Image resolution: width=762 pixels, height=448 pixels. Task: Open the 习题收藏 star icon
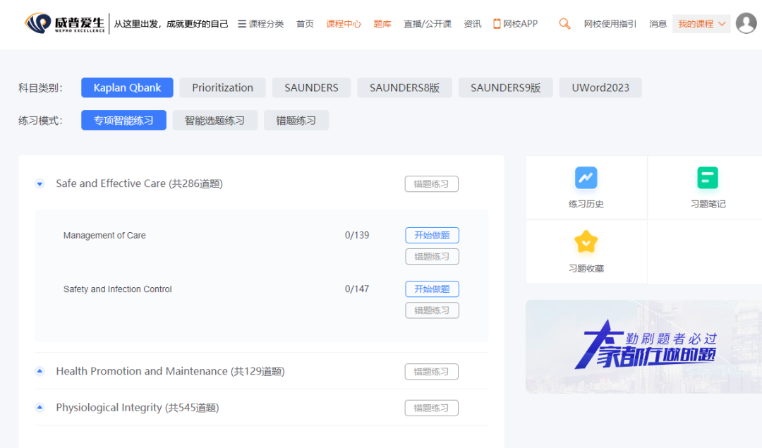click(586, 241)
